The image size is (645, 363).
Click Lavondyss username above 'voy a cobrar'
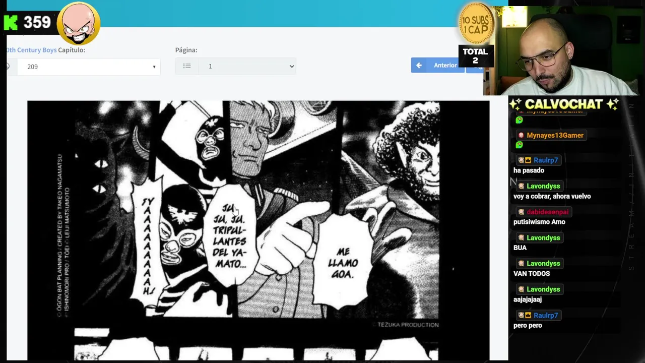[x=543, y=186]
